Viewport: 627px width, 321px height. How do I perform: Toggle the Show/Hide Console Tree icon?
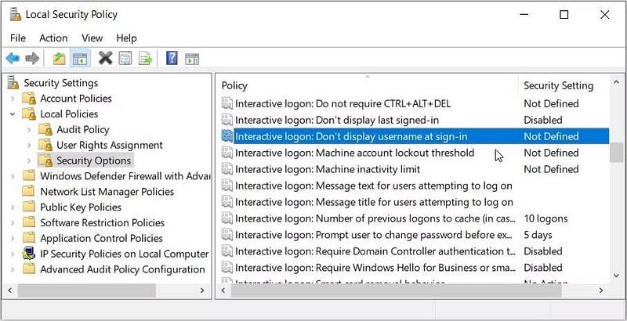point(80,59)
